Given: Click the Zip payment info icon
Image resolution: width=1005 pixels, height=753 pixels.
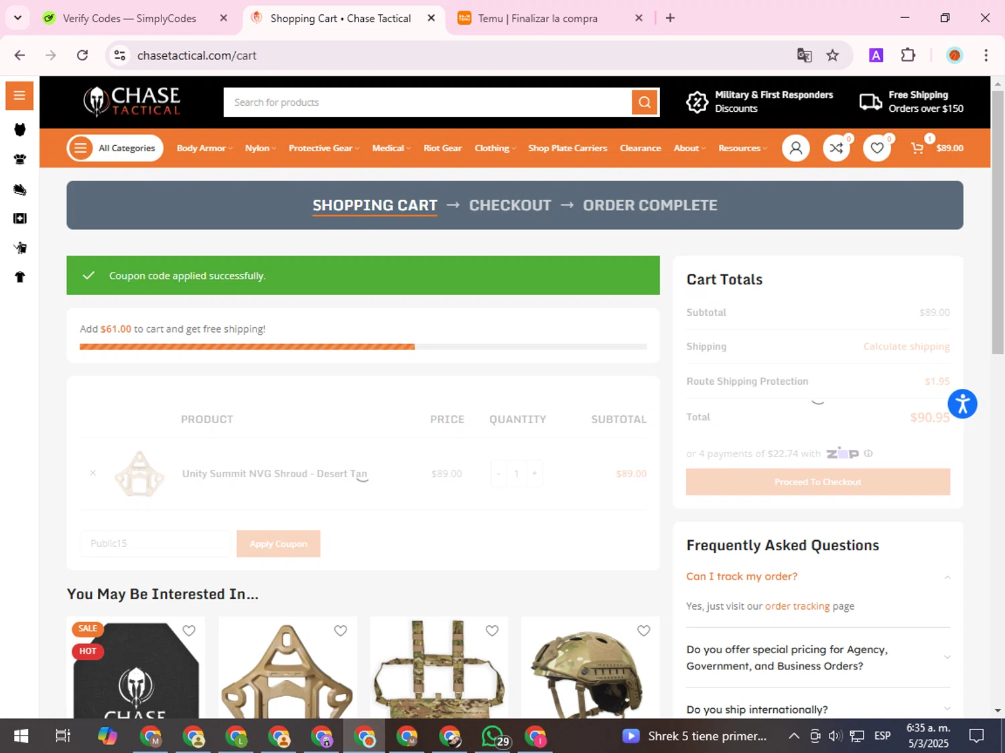Looking at the screenshot, I should click(x=868, y=453).
